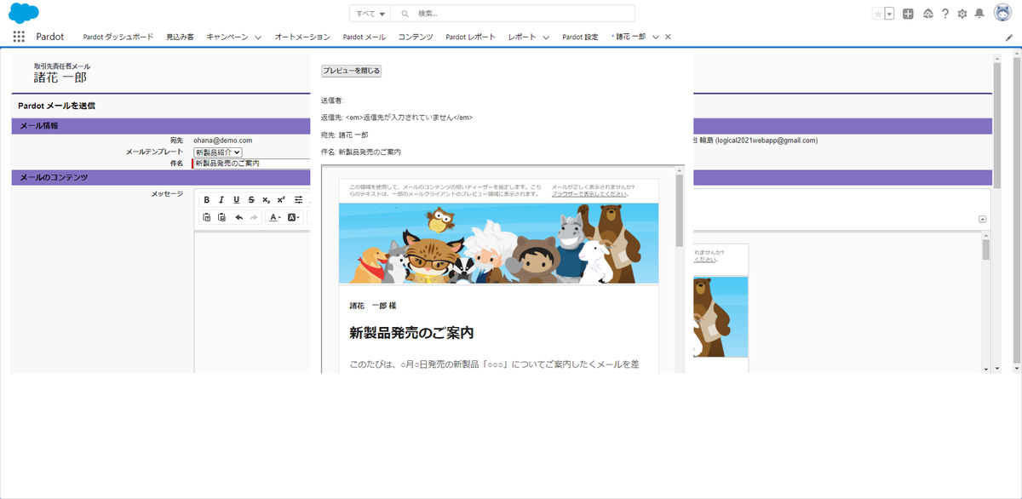
Task: Click Paste as plain text icon
Action: click(206, 217)
